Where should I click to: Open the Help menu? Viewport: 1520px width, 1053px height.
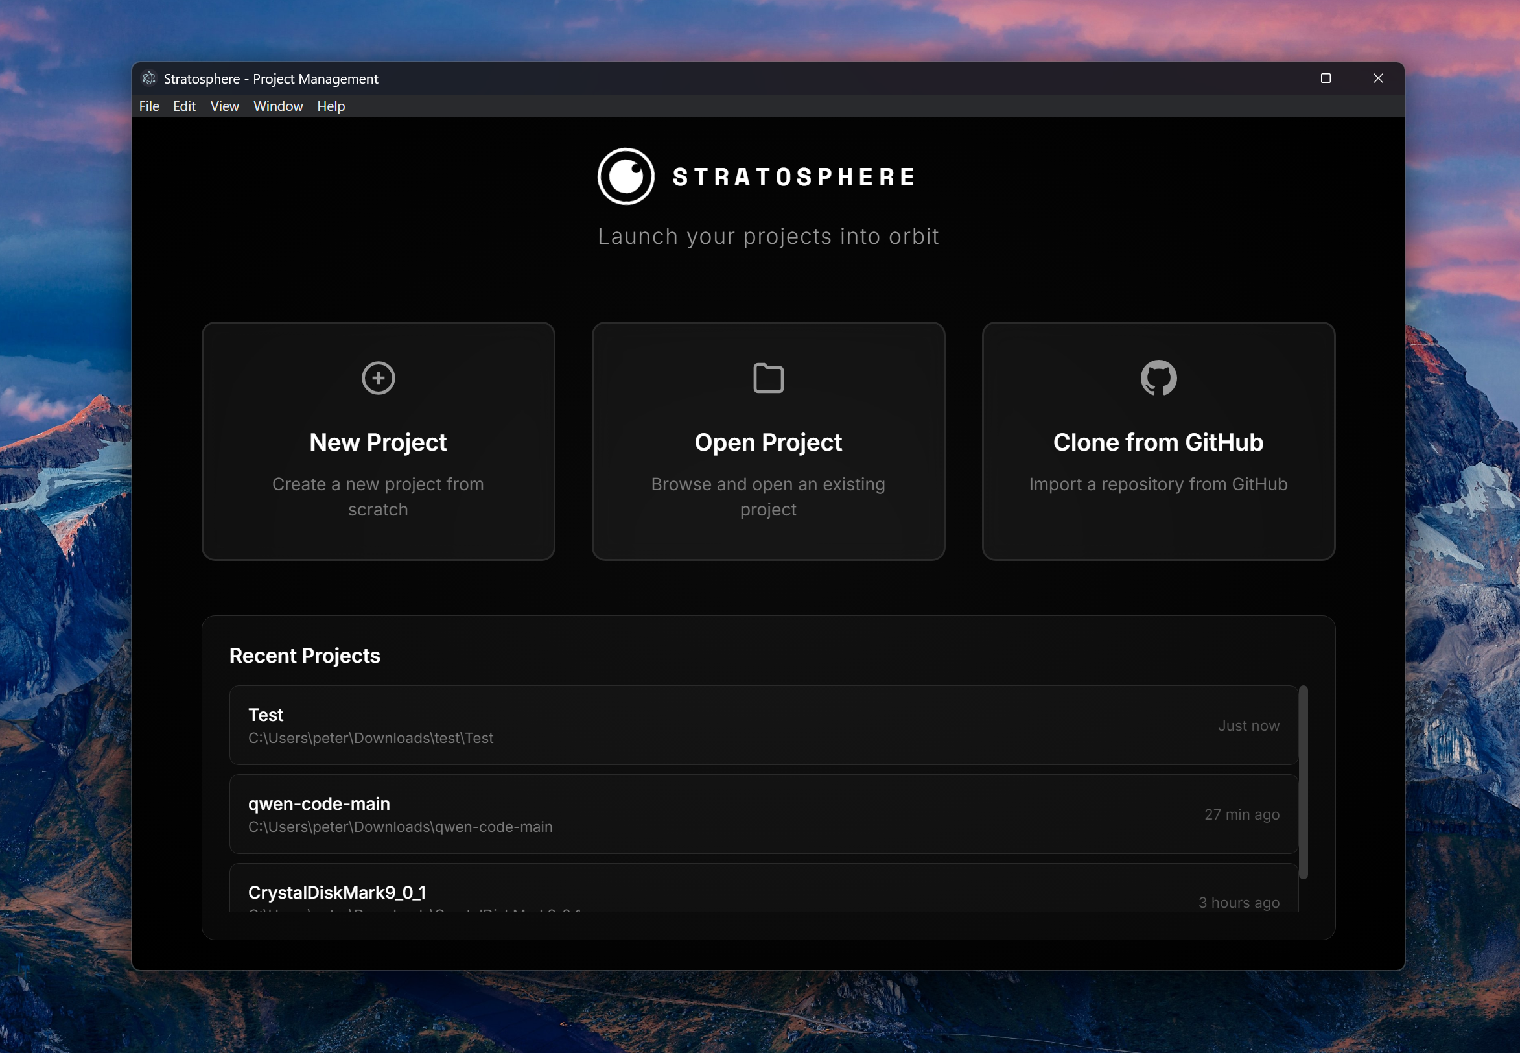click(331, 106)
